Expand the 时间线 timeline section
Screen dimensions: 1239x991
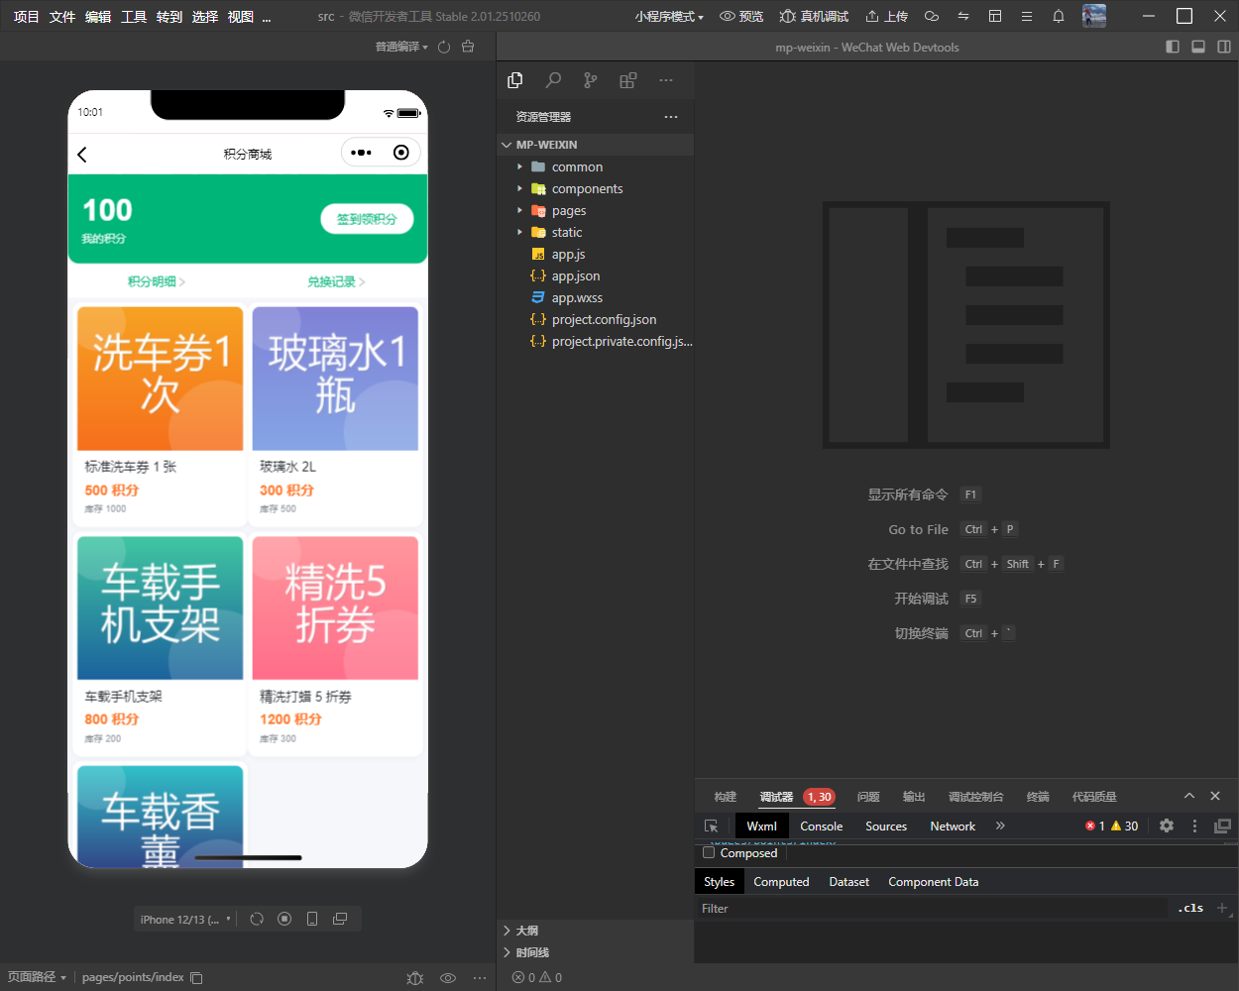[x=595, y=952]
